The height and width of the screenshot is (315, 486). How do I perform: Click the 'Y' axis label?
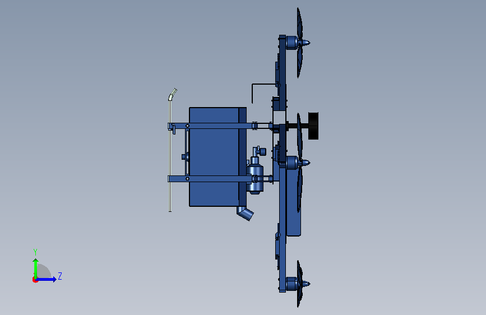(35, 252)
